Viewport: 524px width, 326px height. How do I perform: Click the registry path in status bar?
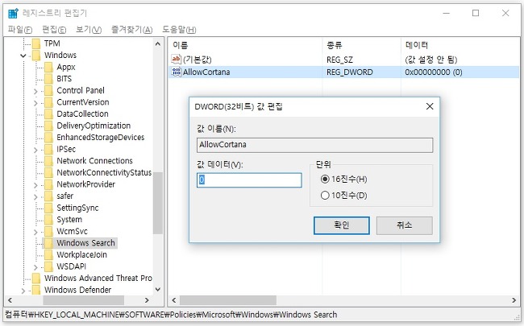171,314
